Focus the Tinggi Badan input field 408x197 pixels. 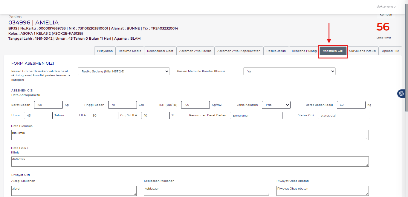122,105
